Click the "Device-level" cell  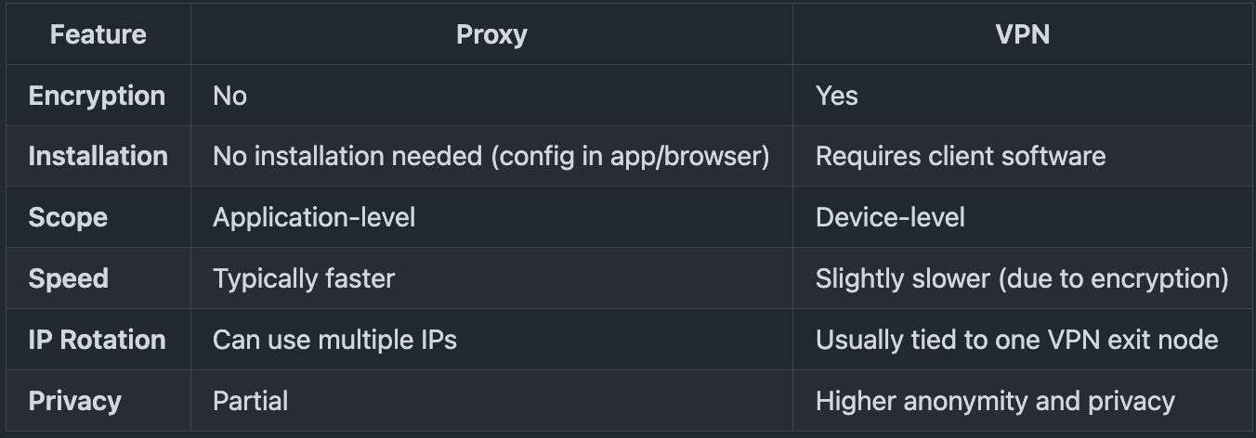click(890, 218)
